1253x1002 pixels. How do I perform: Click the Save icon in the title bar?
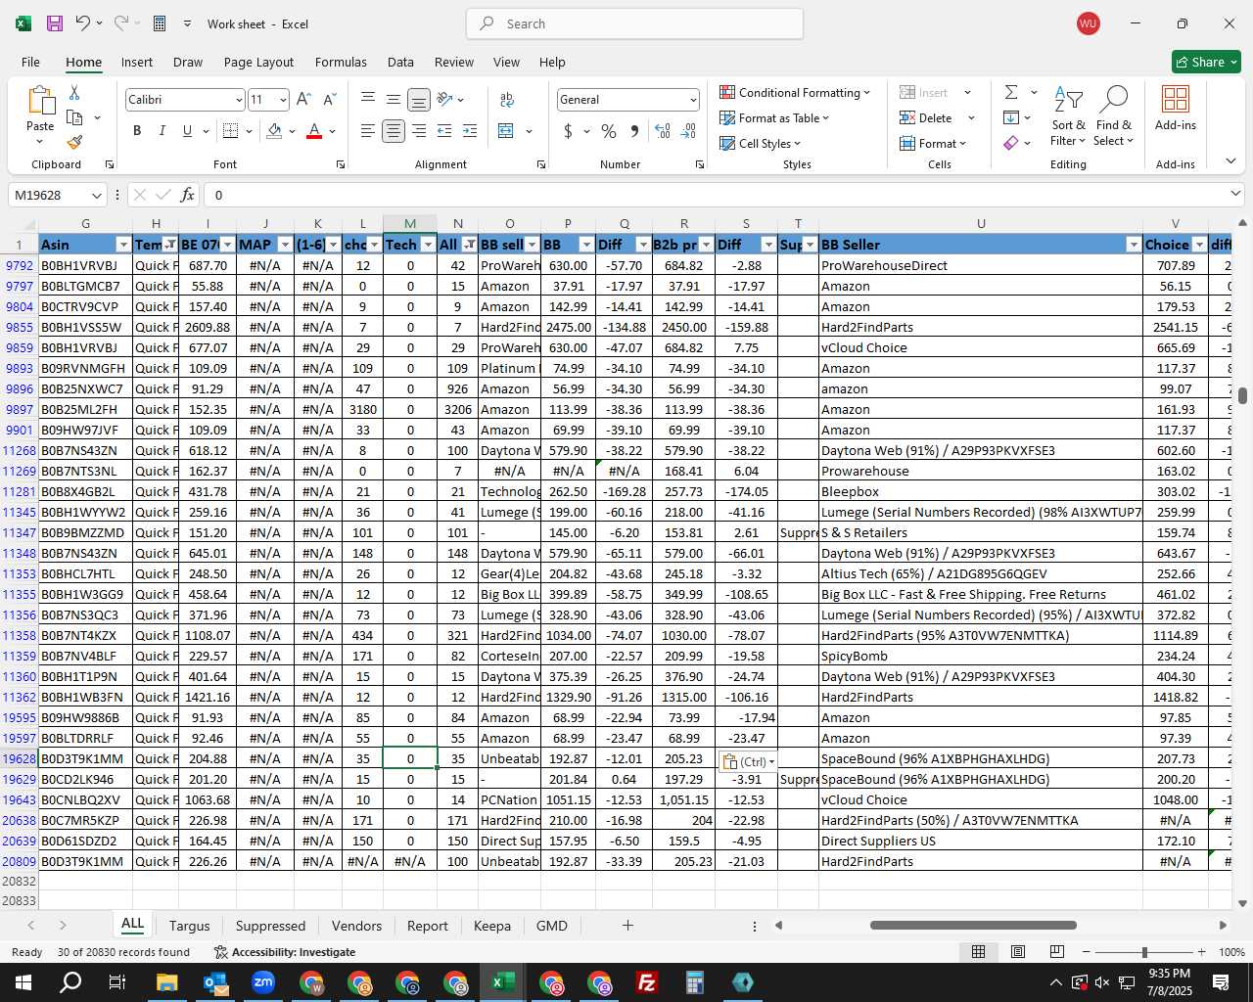point(55,23)
